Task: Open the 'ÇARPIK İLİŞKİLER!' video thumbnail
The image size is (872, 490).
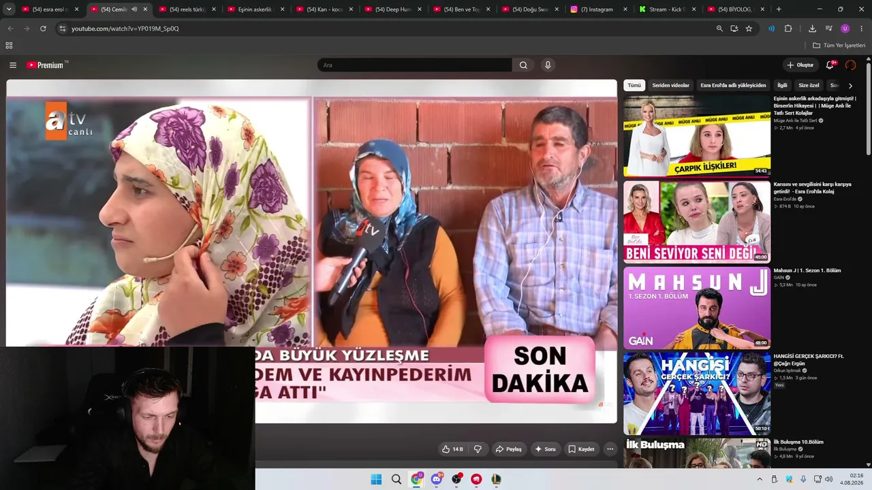Action: tap(697, 136)
